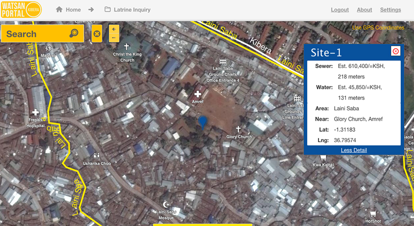
Task: Click the Watsan Portal Kibera logo
Action: point(21,10)
